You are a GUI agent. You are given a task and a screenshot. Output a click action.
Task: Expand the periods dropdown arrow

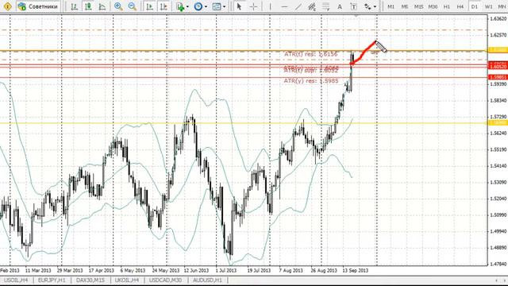206,6
